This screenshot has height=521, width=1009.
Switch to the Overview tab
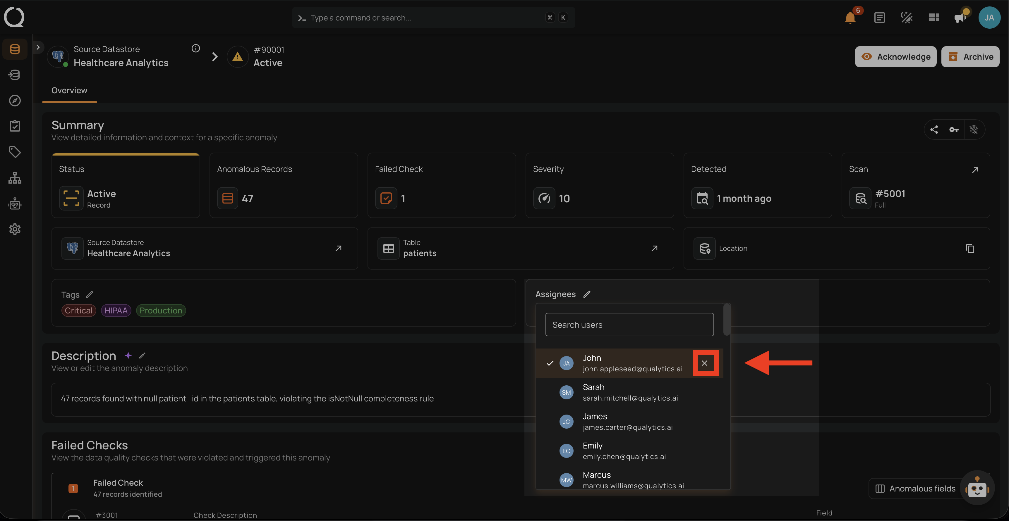pos(69,90)
